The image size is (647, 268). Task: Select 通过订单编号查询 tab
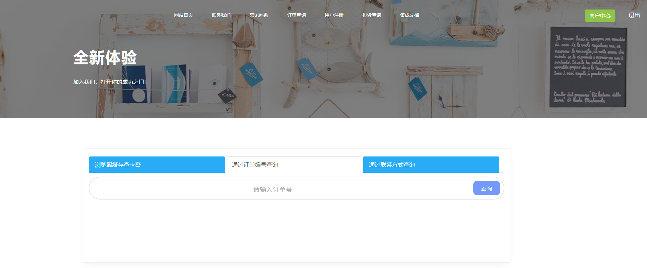(294, 164)
